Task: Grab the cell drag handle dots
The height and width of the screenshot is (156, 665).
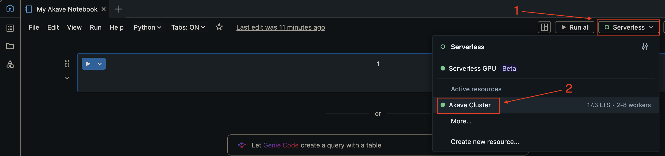Action: (67, 64)
